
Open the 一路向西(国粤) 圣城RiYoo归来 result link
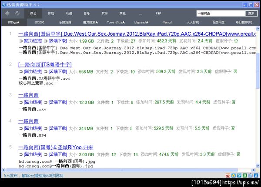pyautogui.click(x=56, y=147)
